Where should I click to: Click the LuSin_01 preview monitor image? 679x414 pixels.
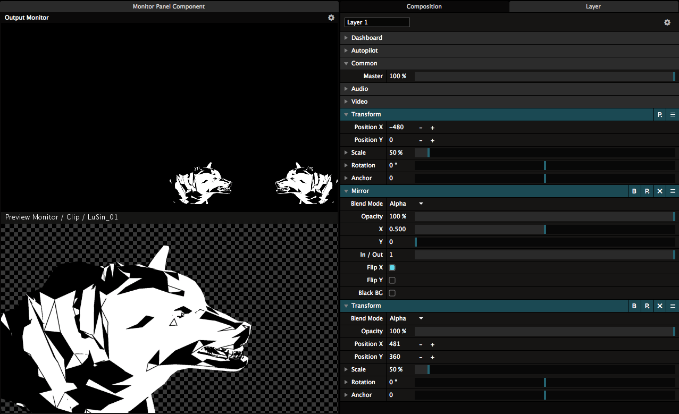[169, 318]
